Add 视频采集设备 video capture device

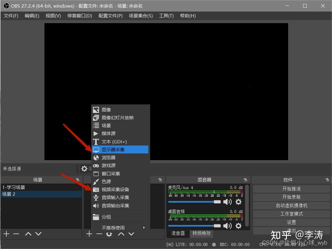(120, 190)
